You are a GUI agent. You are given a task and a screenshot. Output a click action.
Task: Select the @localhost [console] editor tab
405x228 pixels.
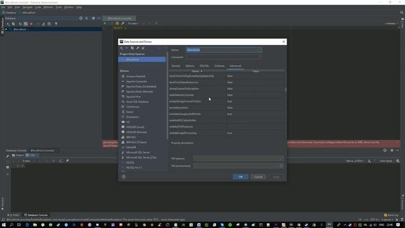pyautogui.click(x=120, y=18)
